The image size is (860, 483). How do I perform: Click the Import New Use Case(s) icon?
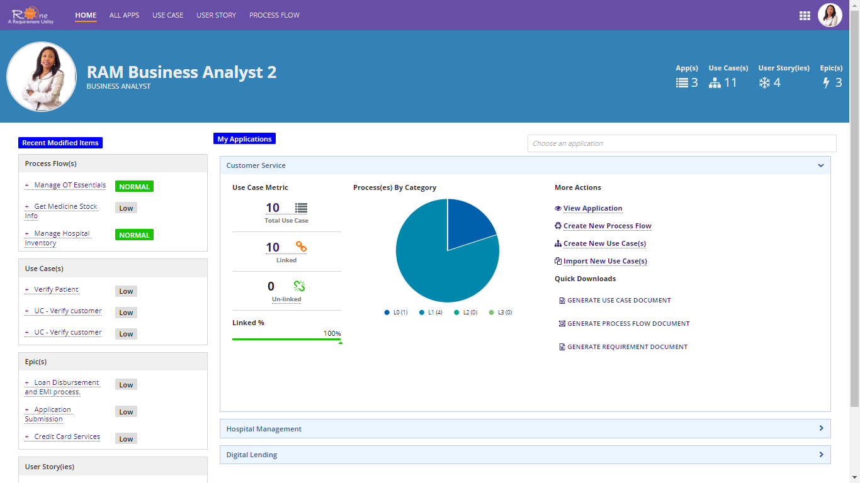tap(558, 260)
